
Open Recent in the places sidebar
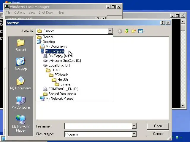(x=21, y=45)
